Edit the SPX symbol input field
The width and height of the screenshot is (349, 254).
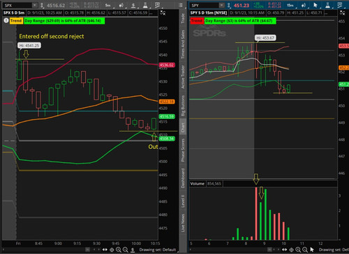(x=17, y=5)
